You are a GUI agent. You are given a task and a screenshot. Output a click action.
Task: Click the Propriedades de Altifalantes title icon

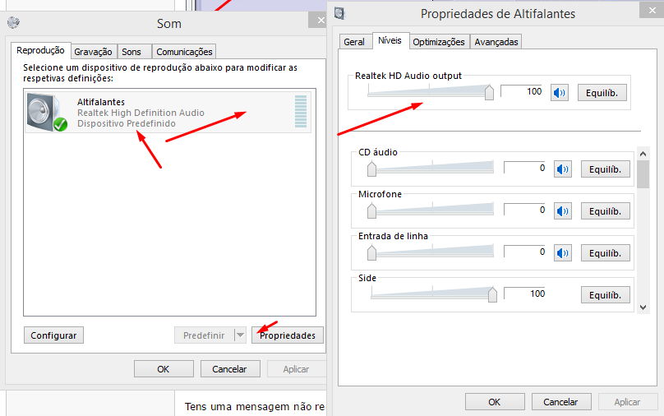point(340,13)
